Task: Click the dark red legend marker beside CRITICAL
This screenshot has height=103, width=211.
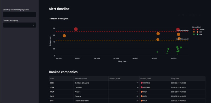Action: point(194,30)
